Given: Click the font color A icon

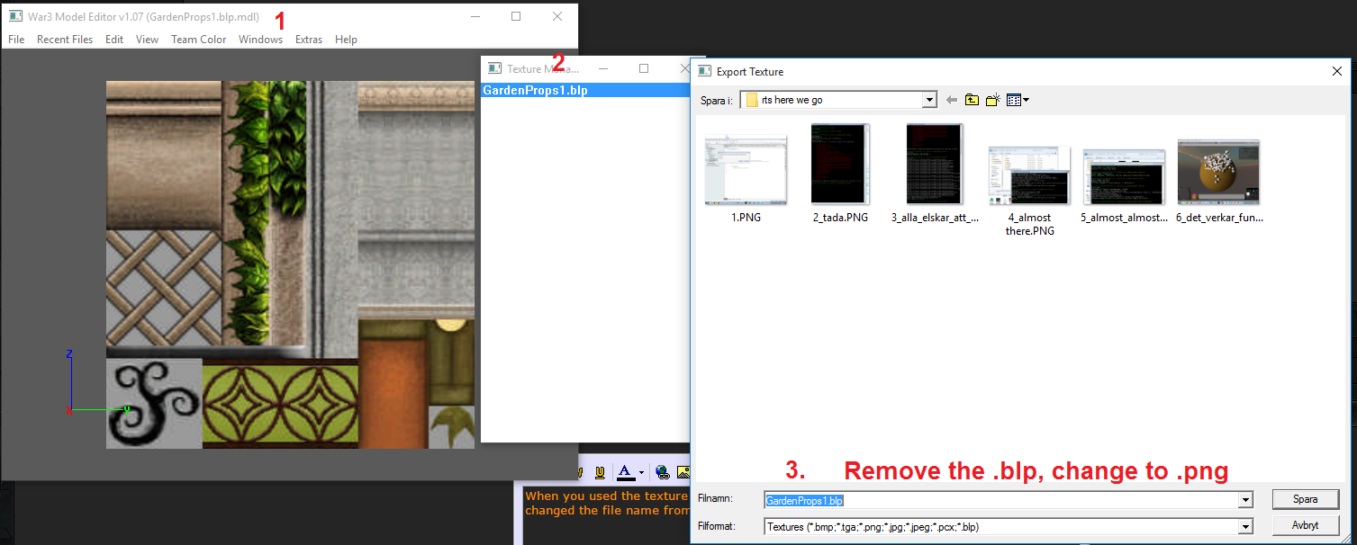Looking at the screenshot, I should 626,472.
